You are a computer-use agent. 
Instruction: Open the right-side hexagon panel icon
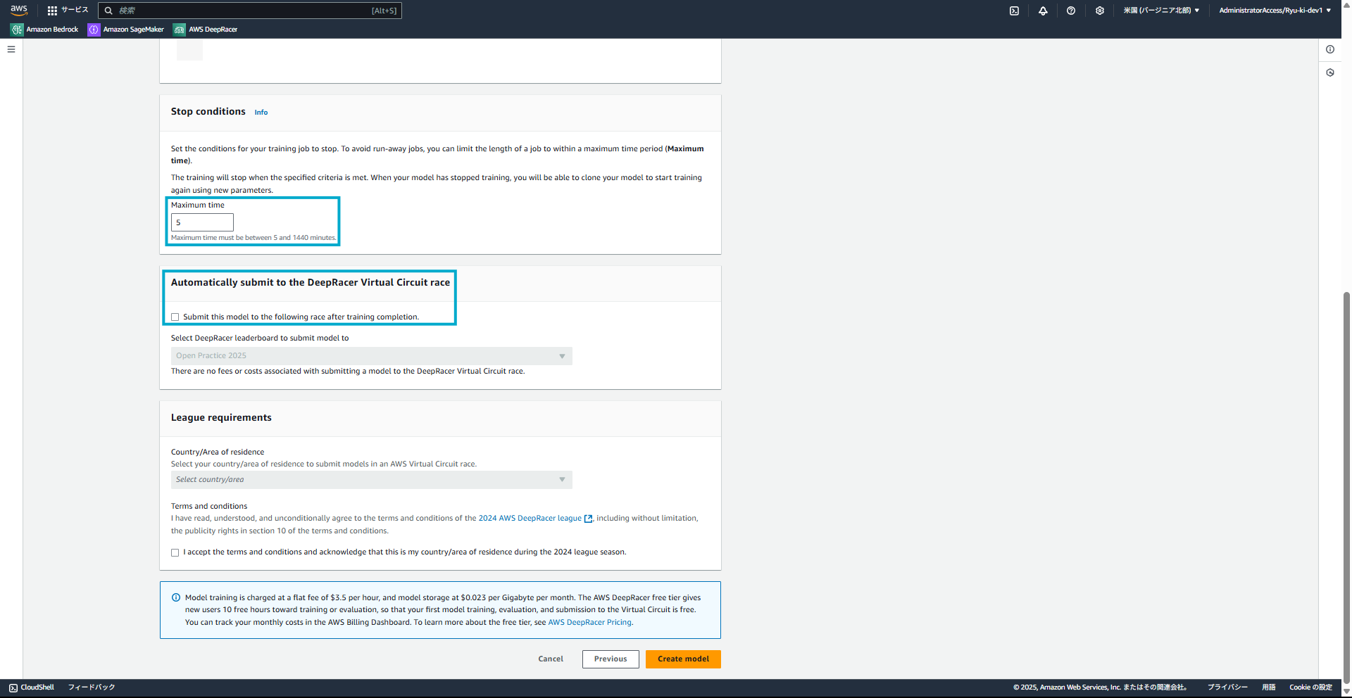[x=1330, y=72]
